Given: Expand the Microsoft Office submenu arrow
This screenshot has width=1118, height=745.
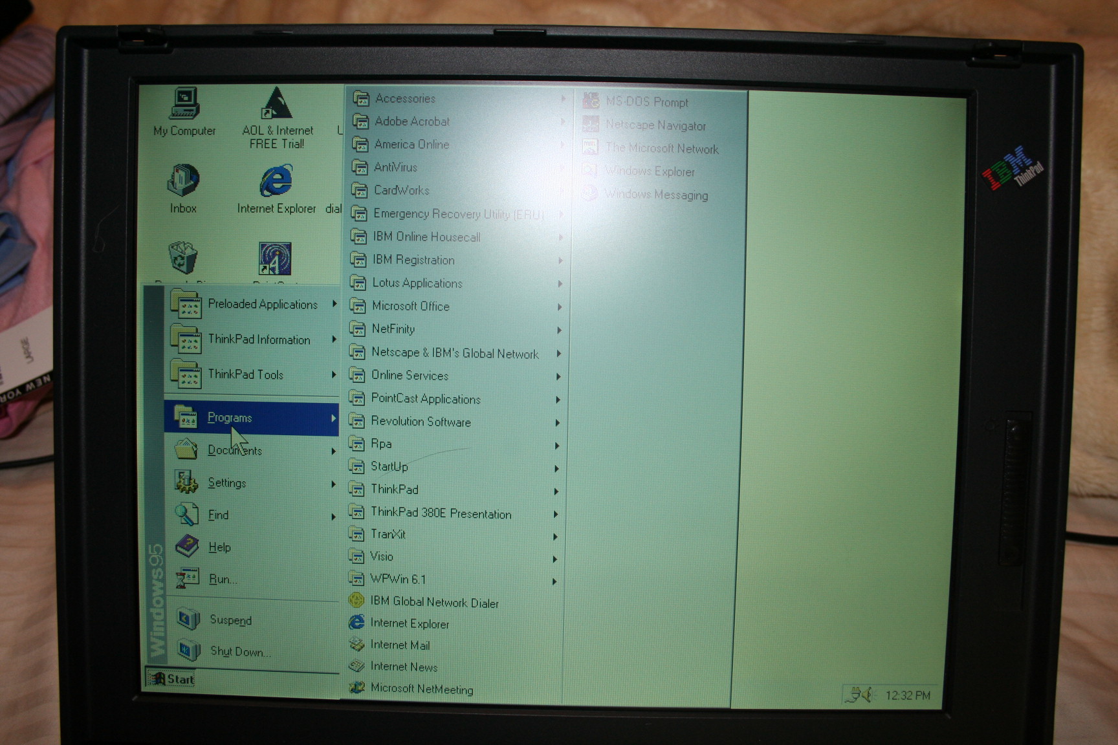Looking at the screenshot, I should pyautogui.click(x=560, y=307).
